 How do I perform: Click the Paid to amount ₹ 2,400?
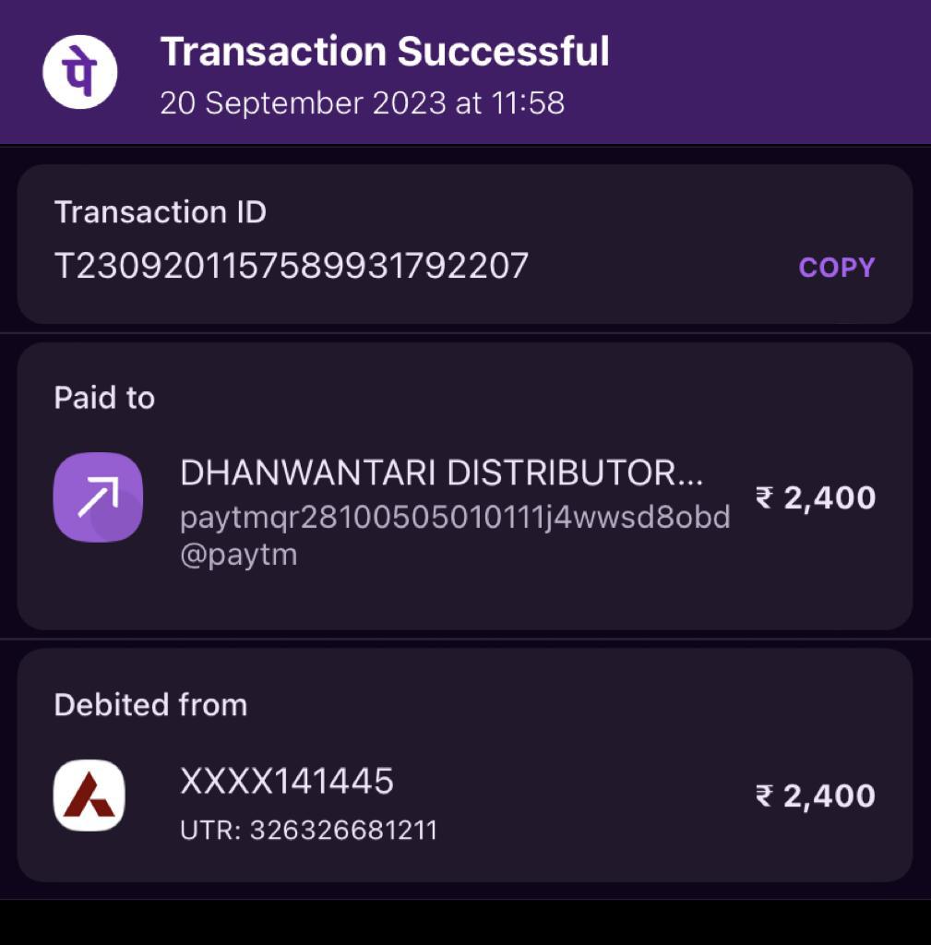816,497
